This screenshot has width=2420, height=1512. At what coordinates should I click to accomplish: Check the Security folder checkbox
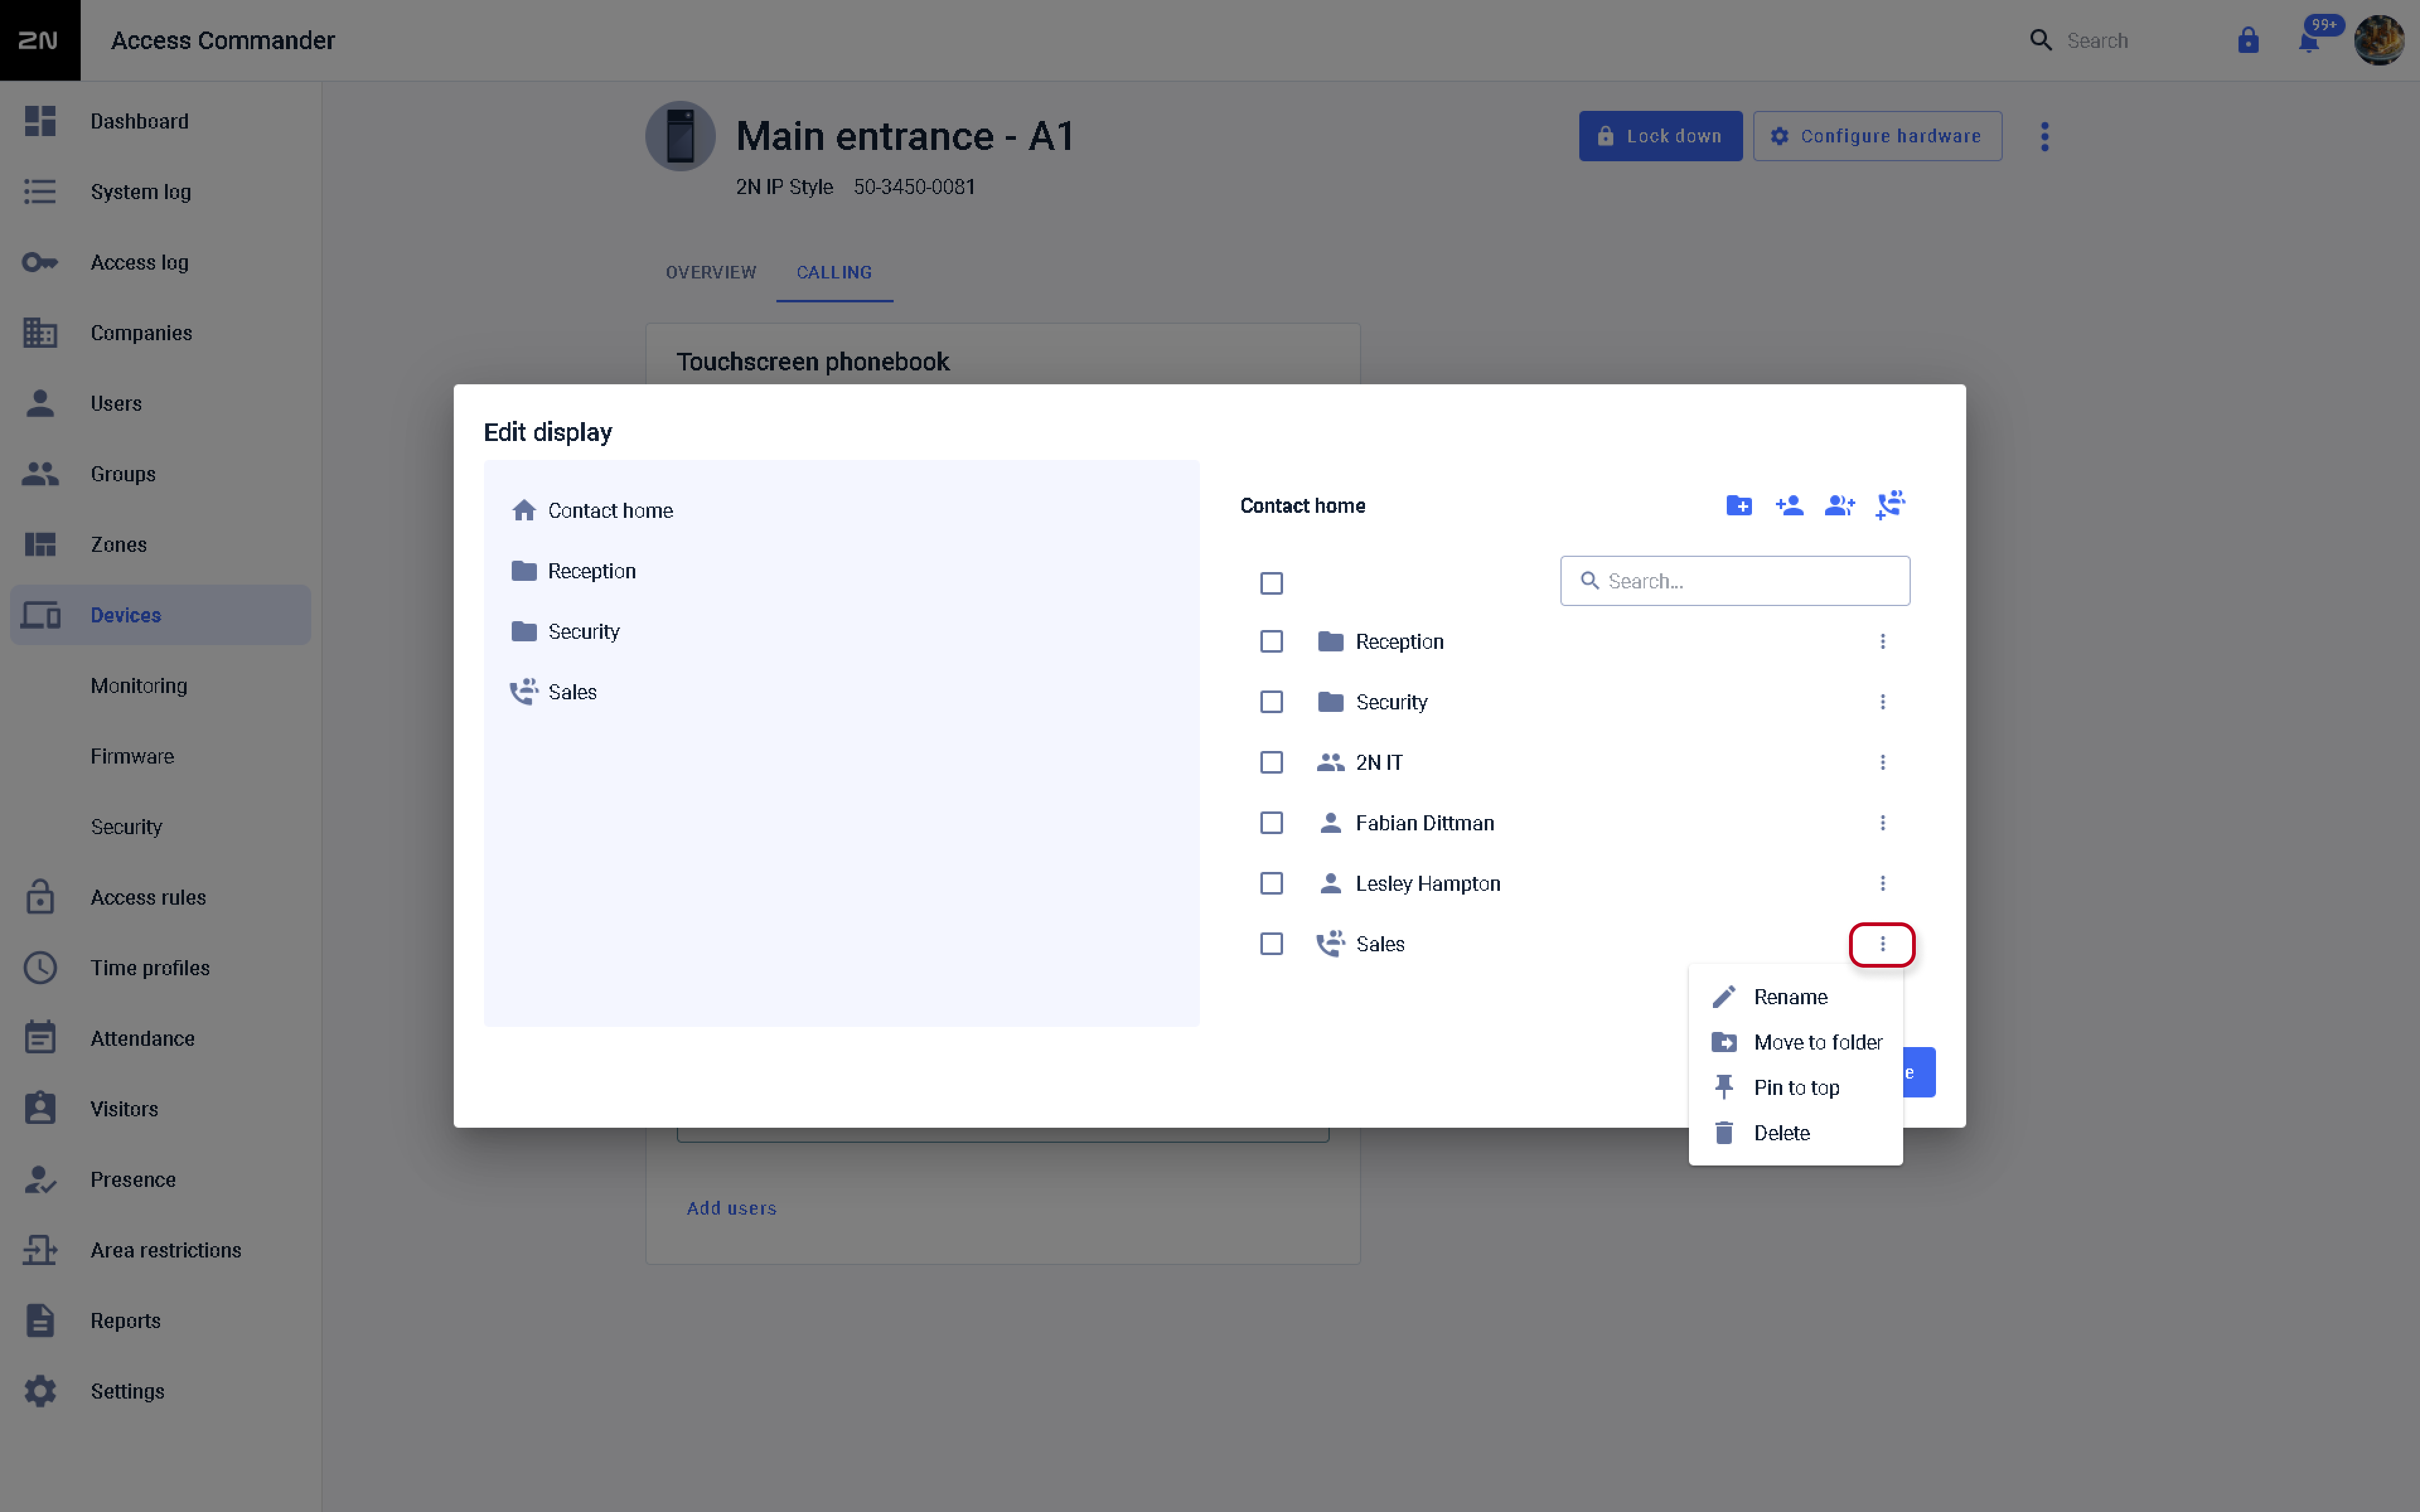(1271, 702)
